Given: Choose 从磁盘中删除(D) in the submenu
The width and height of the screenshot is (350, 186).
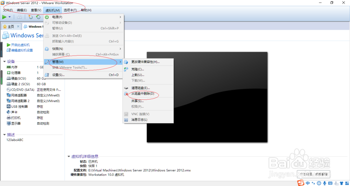Looking at the screenshot, I should 148,94.
